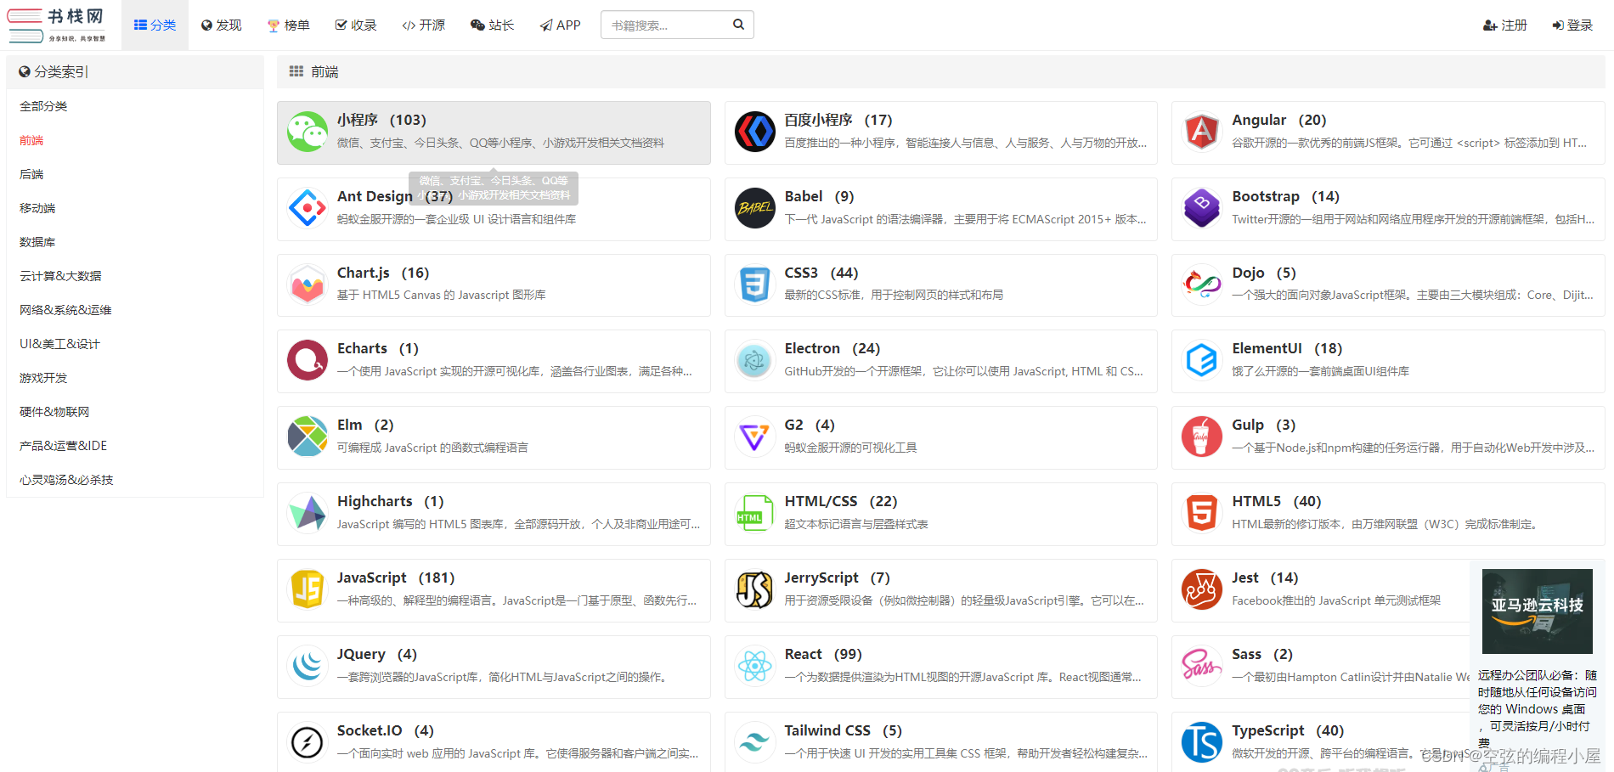Open the CSS3 (44) title link
Image resolution: width=1614 pixels, height=772 pixels.
tap(821, 273)
